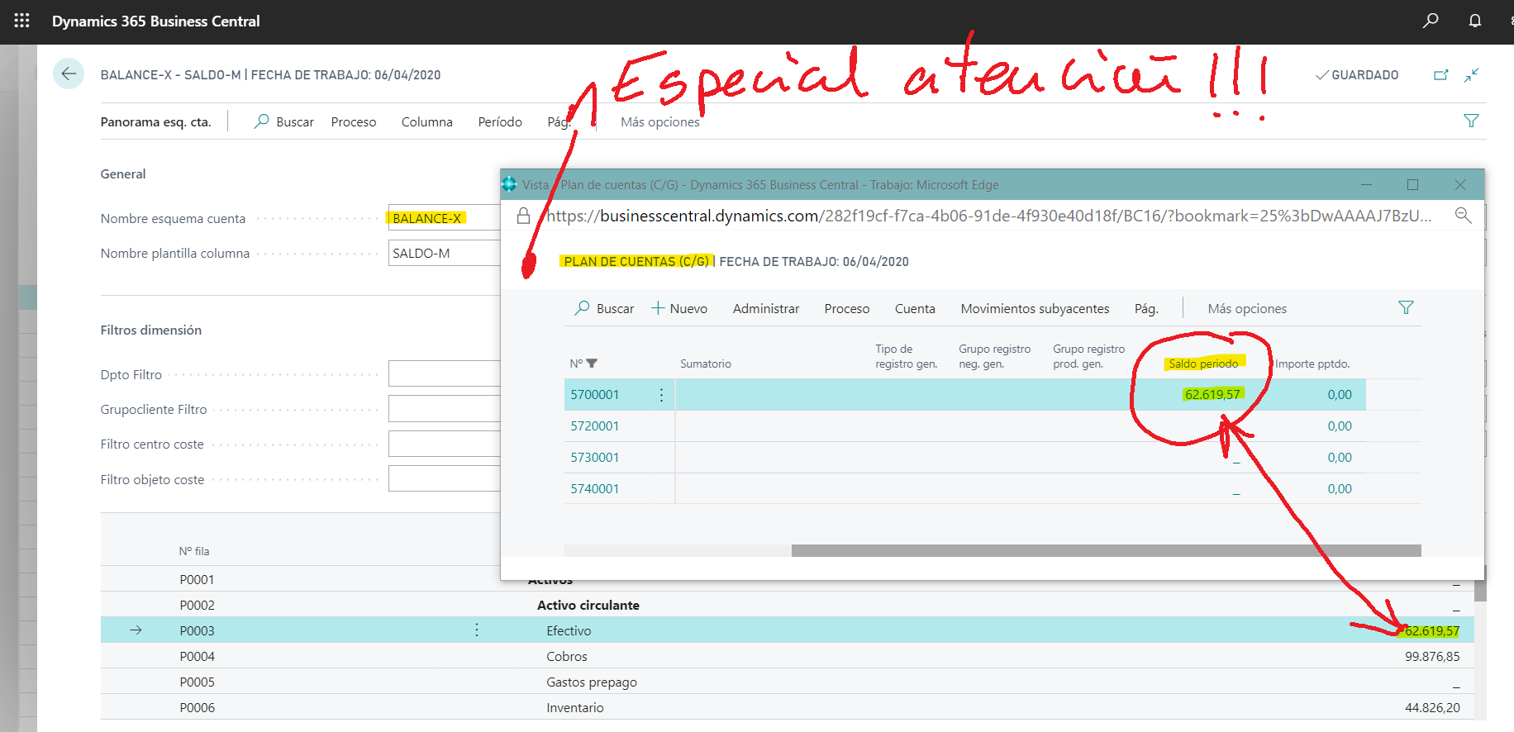Click Saldo periodo value 62.619,57

[x=1212, y=395]
